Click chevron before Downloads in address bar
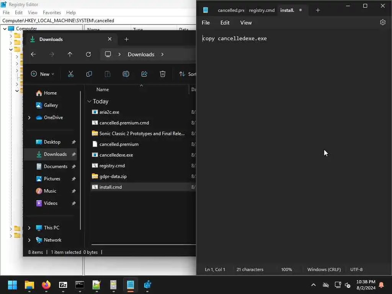392x294 pixels. (x=119, y=54)
